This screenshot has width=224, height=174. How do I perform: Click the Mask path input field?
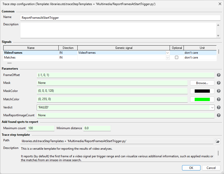pos(112,83)
